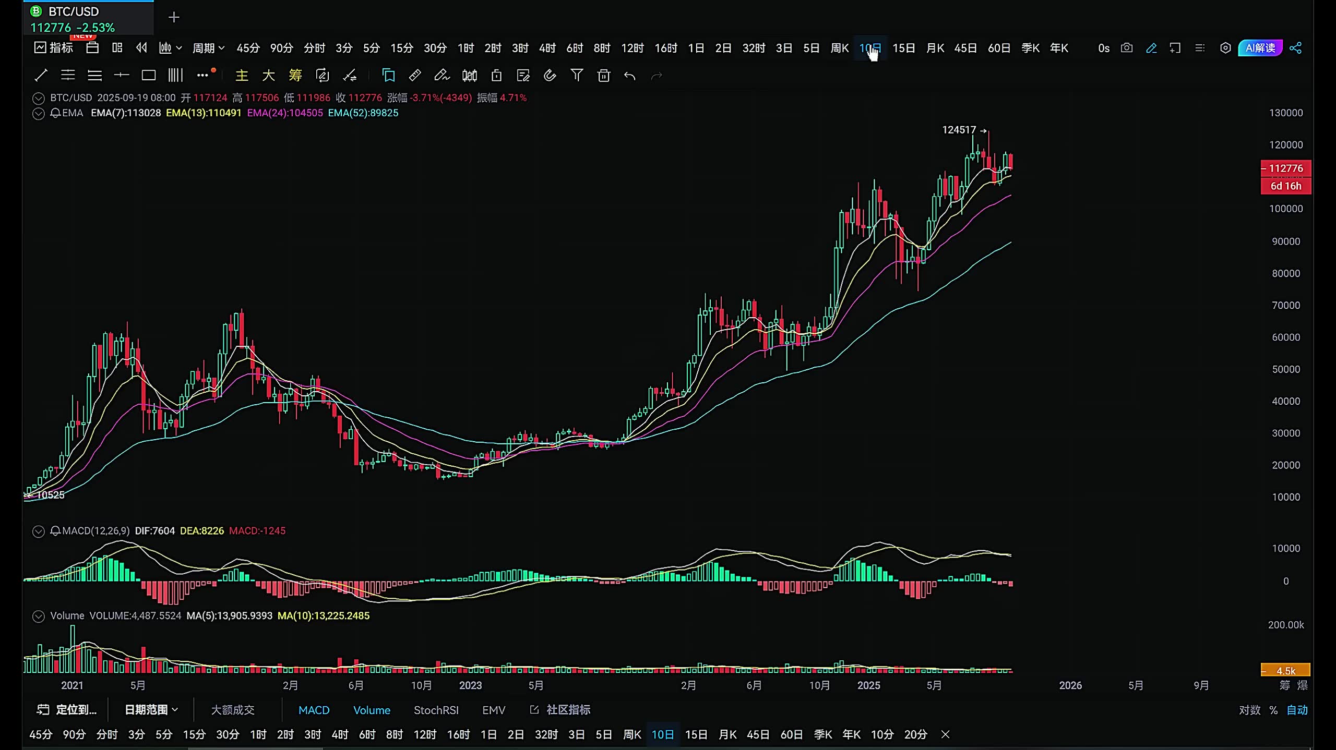Delete all drawings with trash icon

click(x=603, y=76)
